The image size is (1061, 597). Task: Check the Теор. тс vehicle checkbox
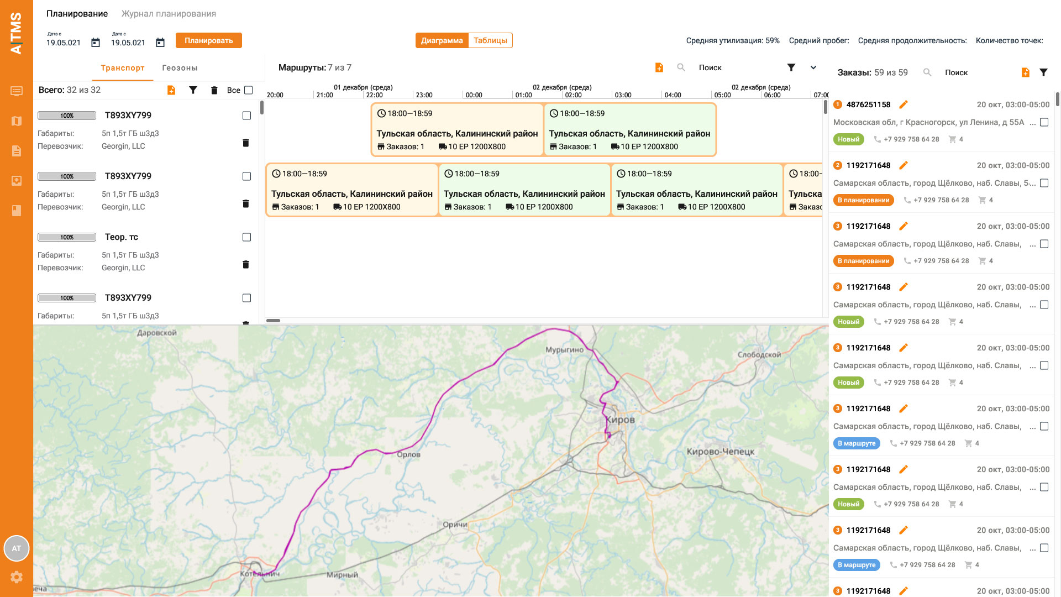point(246,237)
